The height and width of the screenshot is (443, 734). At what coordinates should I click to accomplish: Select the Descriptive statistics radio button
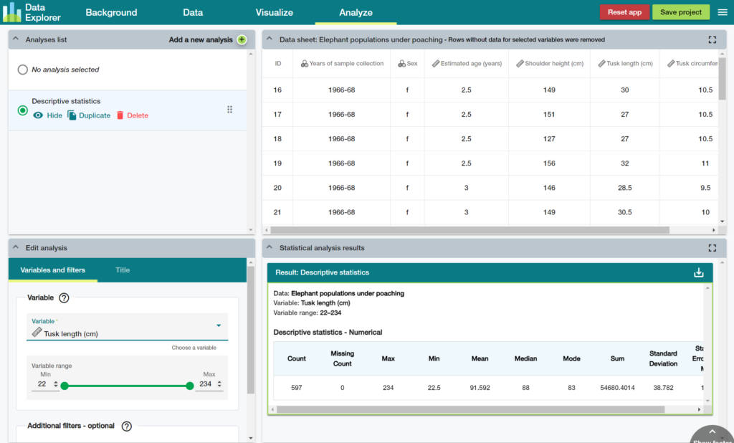pos(23,110)
